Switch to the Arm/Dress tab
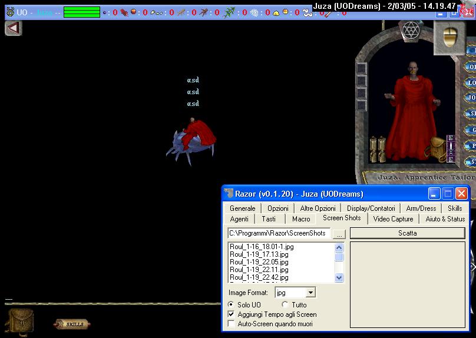The width and height of the screenshot is (476, 338). pos(421,208)
